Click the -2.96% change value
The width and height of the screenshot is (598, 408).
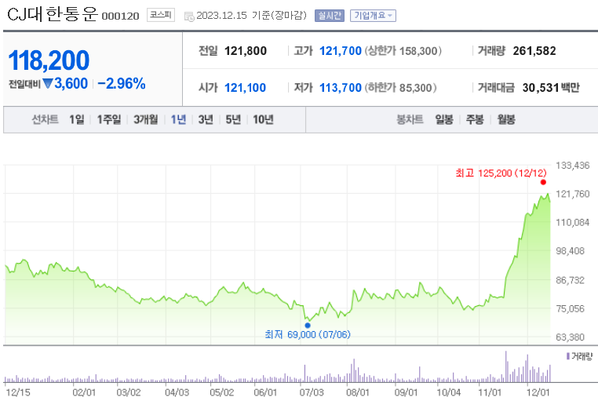click(122, 83)
